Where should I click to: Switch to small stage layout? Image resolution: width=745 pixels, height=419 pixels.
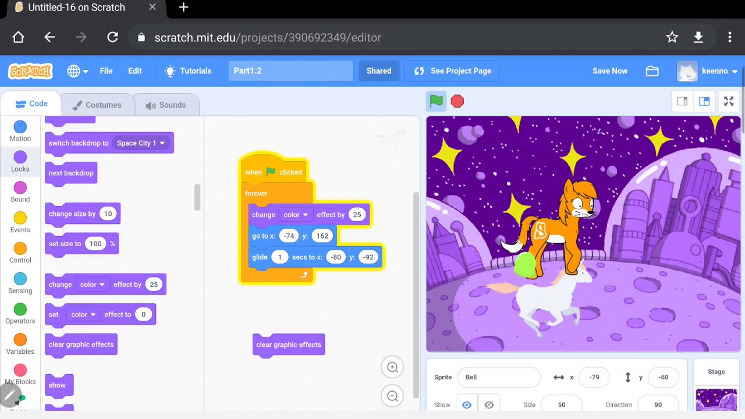point(682,101)
